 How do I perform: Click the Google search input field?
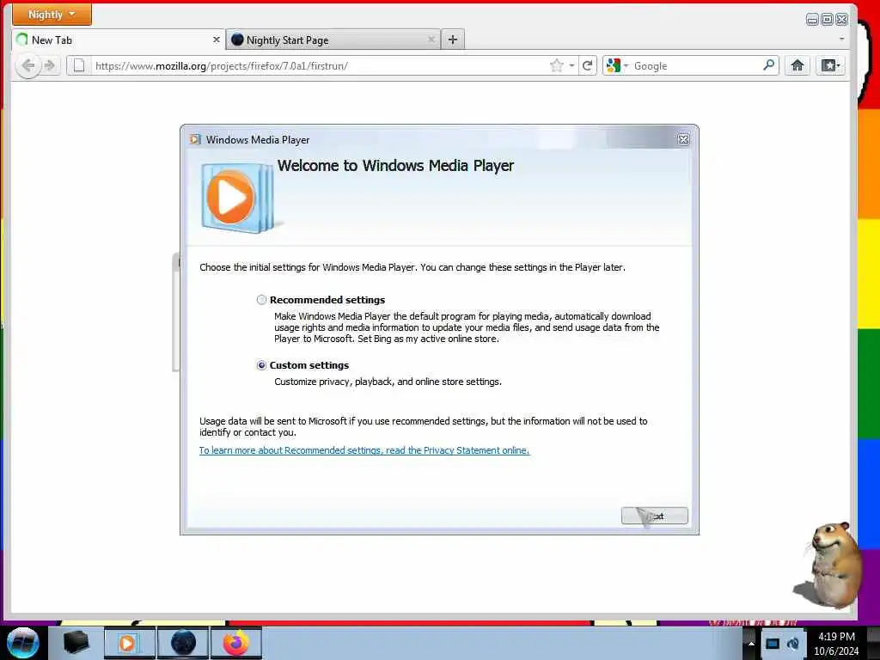point(696,65)
